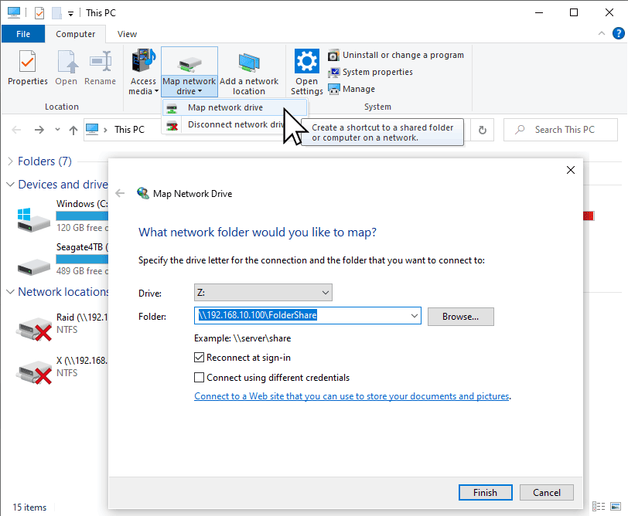
Task: Click the Raid network location icon
Action: (x=34, y=329)
